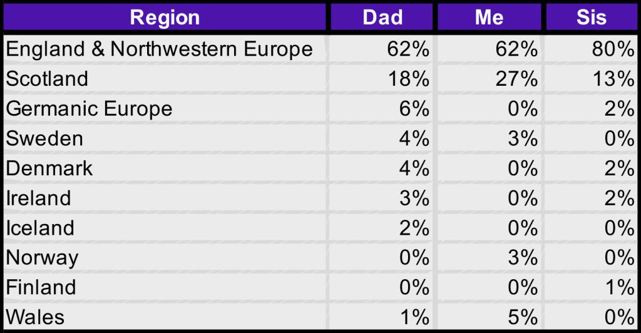Click the Finland region cell
Viewport: 641px width, 333px height.
pyautogui.click(x=41, y=287)
